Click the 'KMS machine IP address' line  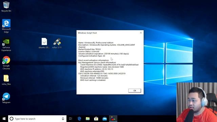coord(97,69)
